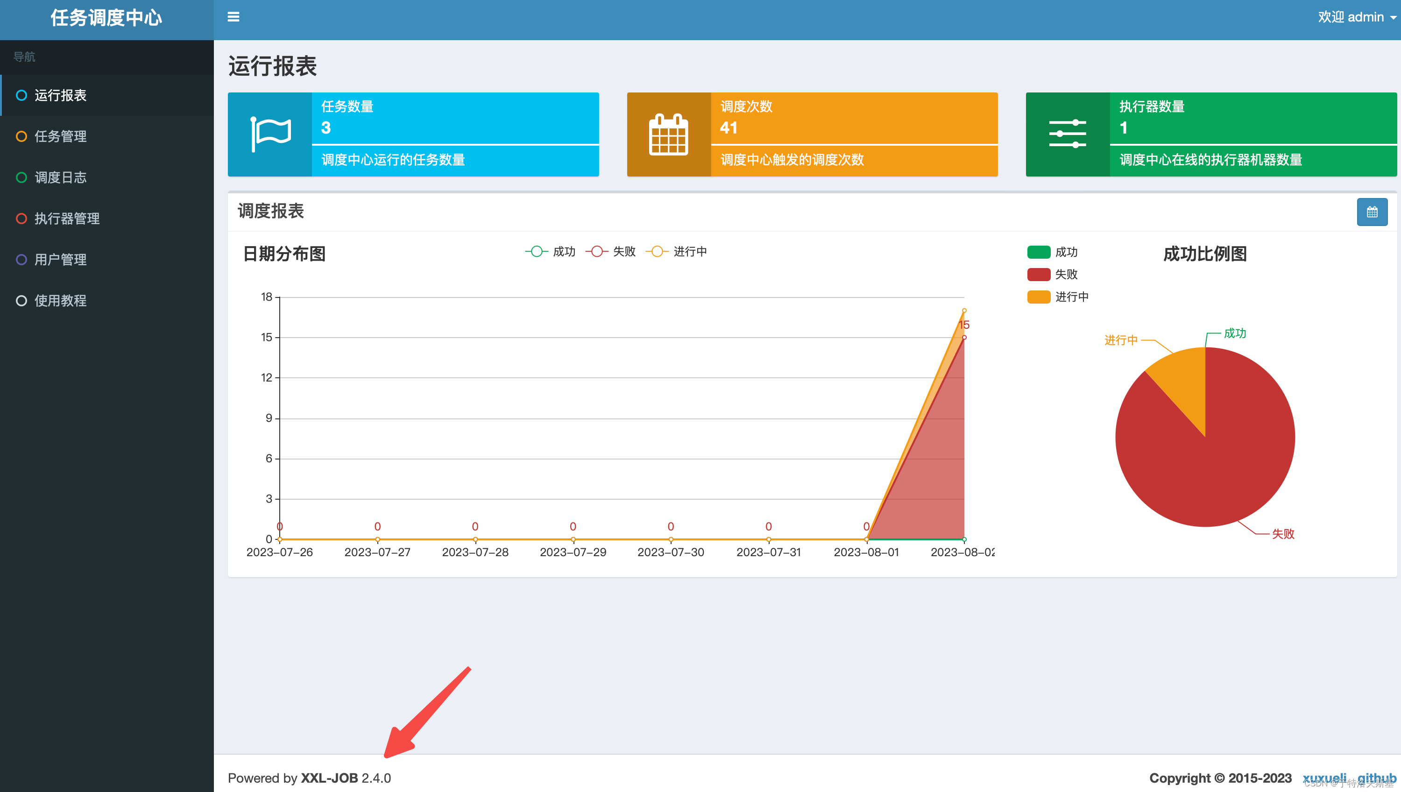The image size is (1401, 792).
Task: Open 调度日志 in the sidebar
Action: (60, 178)
